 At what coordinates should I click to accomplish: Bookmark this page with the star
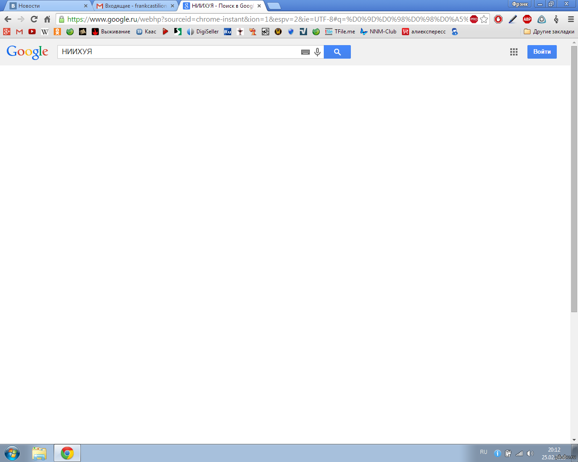[x=484, y=19]
